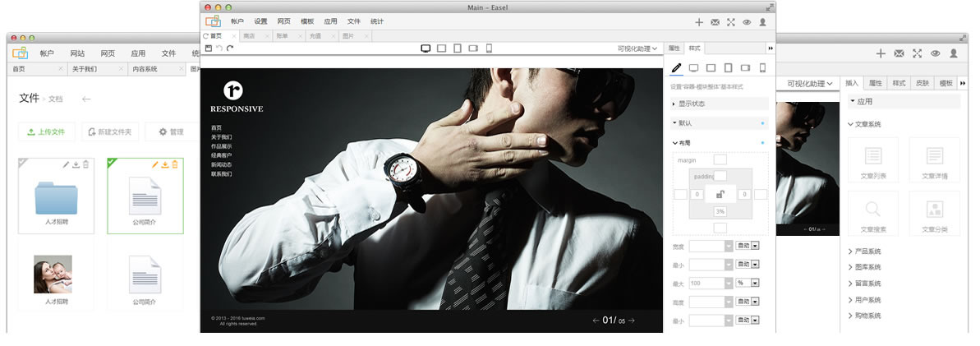Expand the 产品系统 category
Screen dimensions: 980x346
tap(867, 251)
